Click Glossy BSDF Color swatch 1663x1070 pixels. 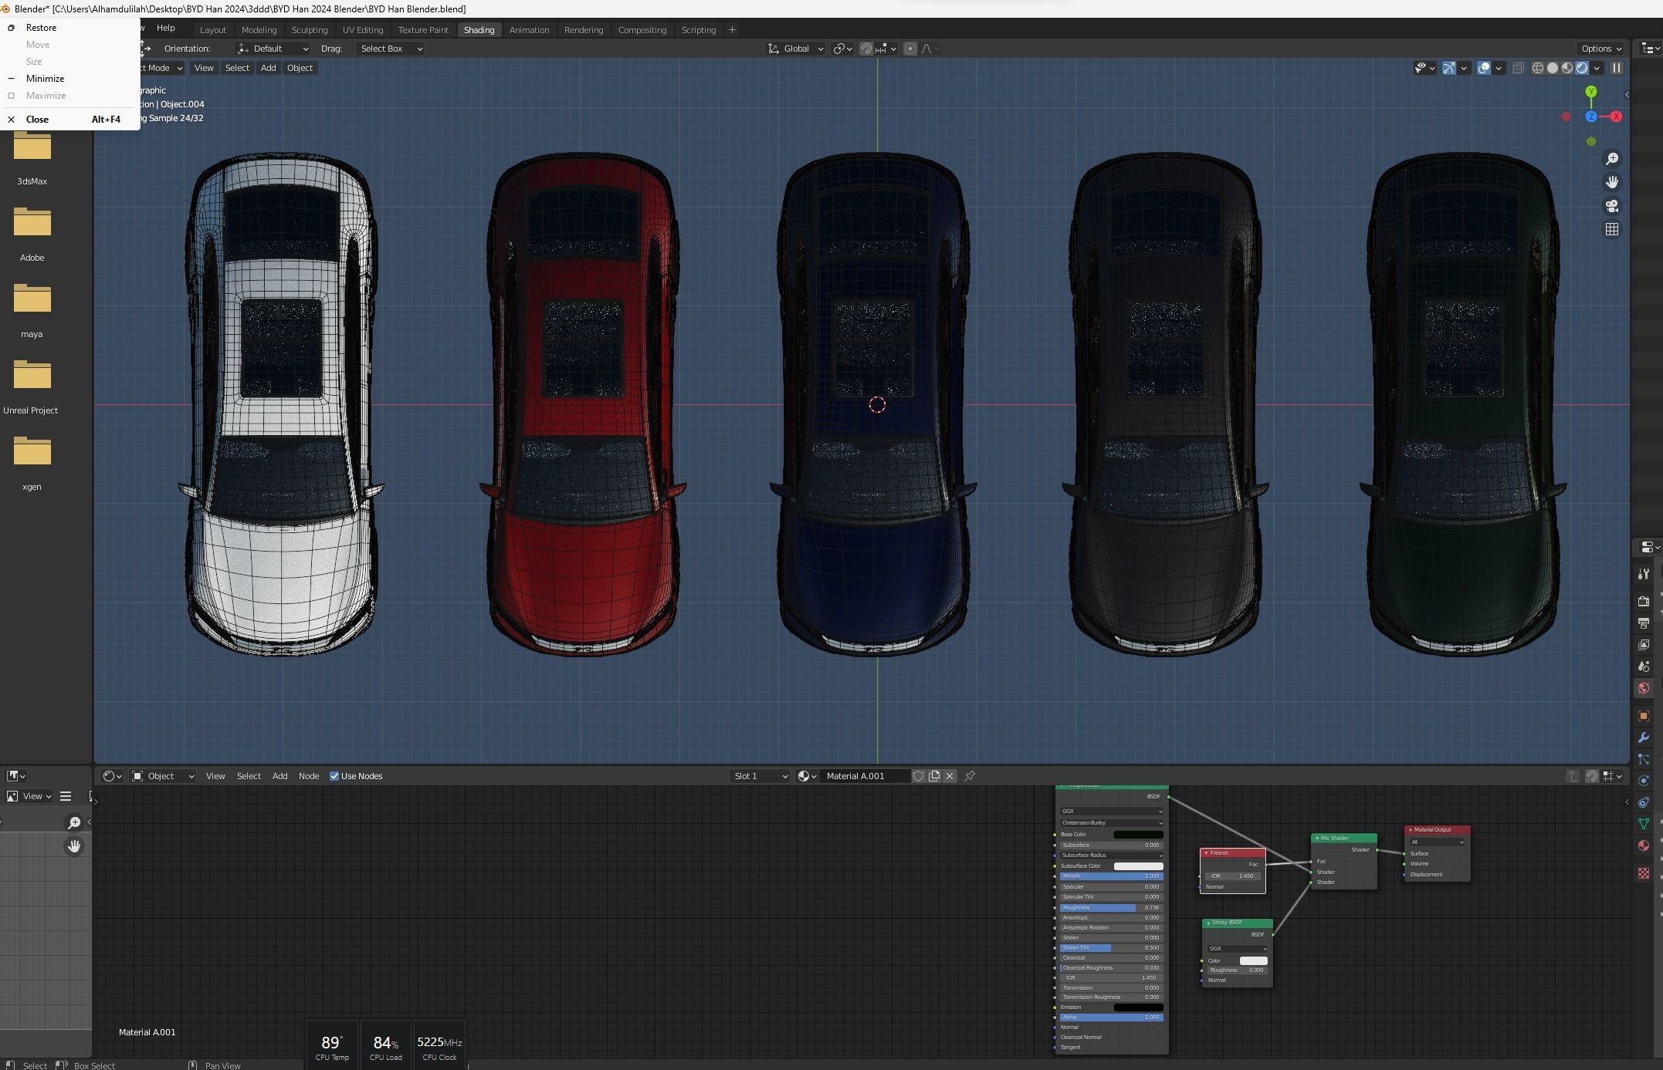(1253, 960)
